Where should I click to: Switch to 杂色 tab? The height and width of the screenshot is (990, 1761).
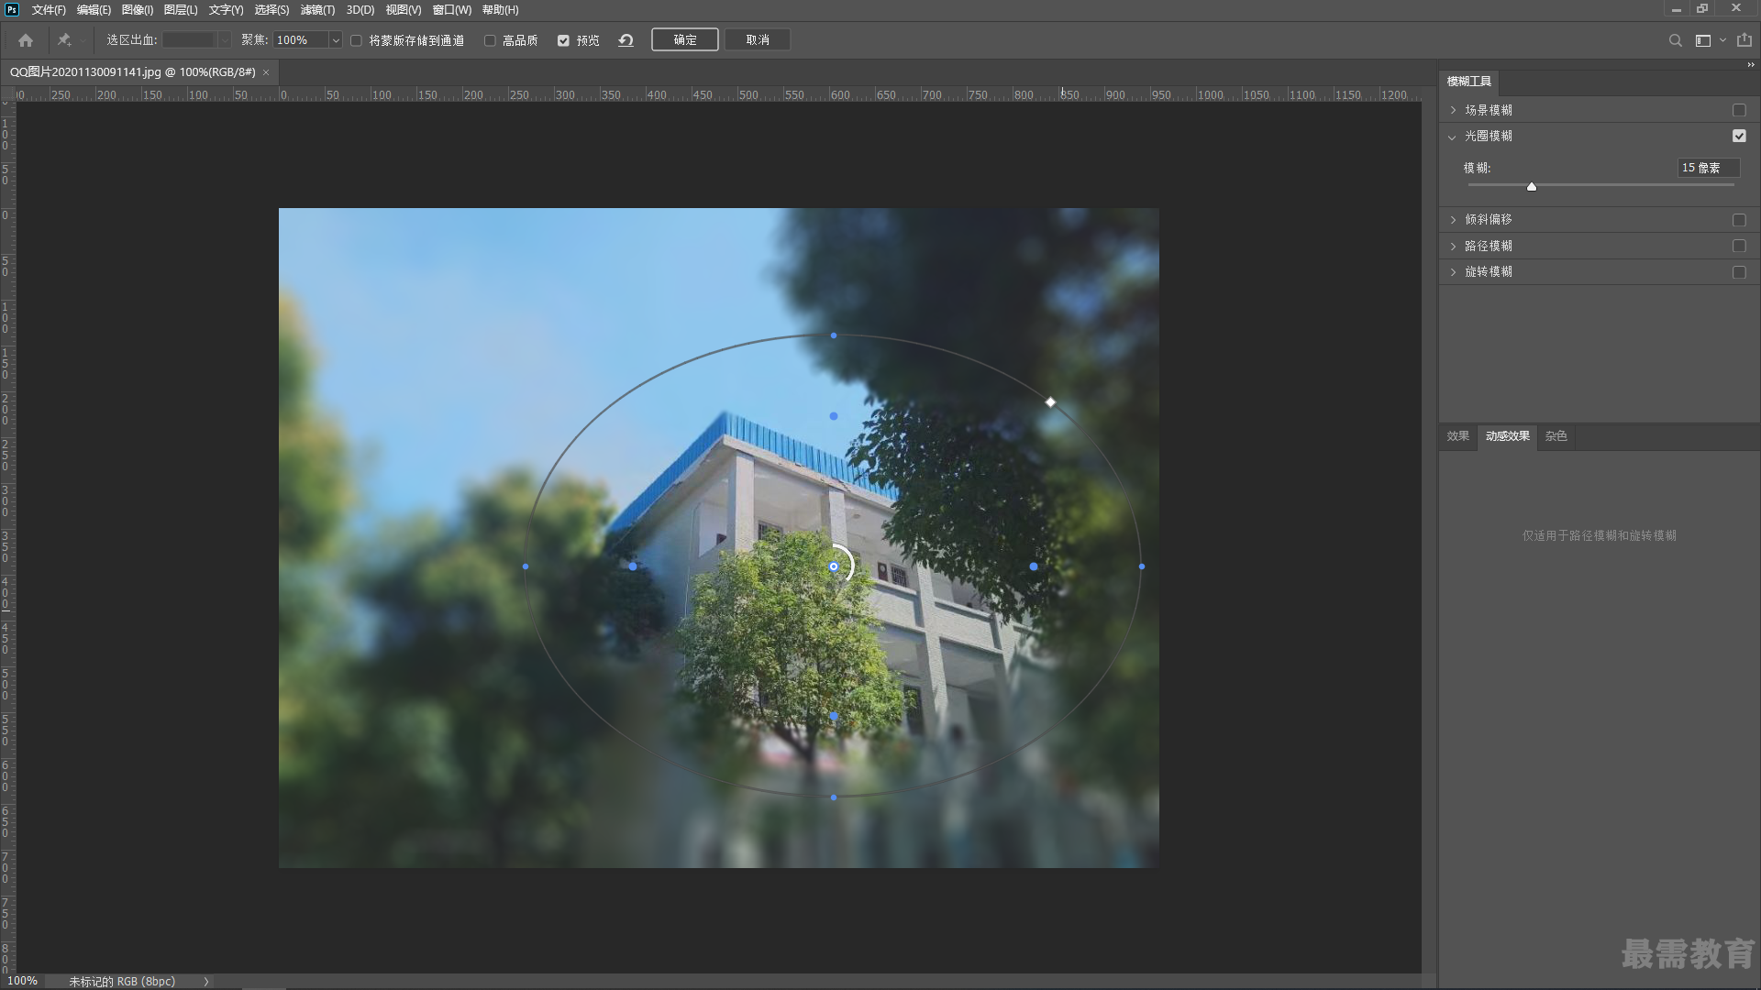coord(1556,436)
